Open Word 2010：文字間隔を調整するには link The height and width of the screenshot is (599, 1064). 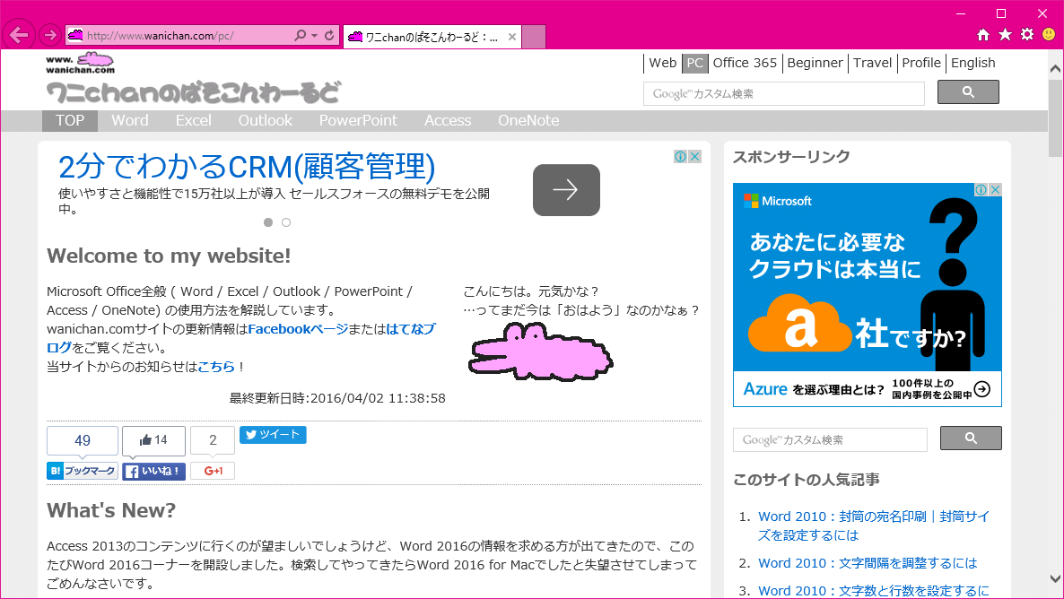(x=868, y=563)
